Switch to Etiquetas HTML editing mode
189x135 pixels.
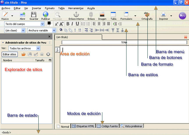tap(83, 126)
